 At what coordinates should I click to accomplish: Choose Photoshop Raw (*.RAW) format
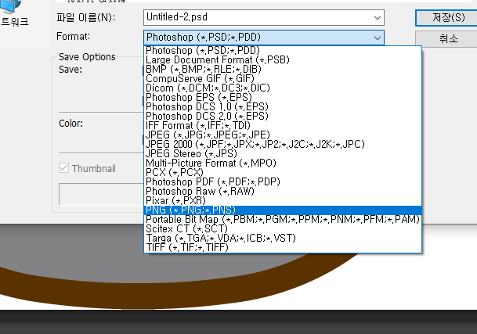283,192
